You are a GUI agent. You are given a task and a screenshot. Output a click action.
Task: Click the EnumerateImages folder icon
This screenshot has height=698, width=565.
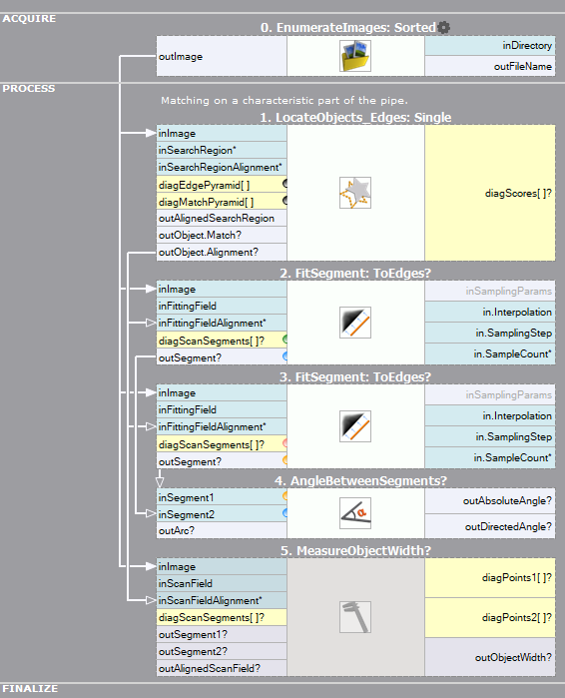pos(355,56)
